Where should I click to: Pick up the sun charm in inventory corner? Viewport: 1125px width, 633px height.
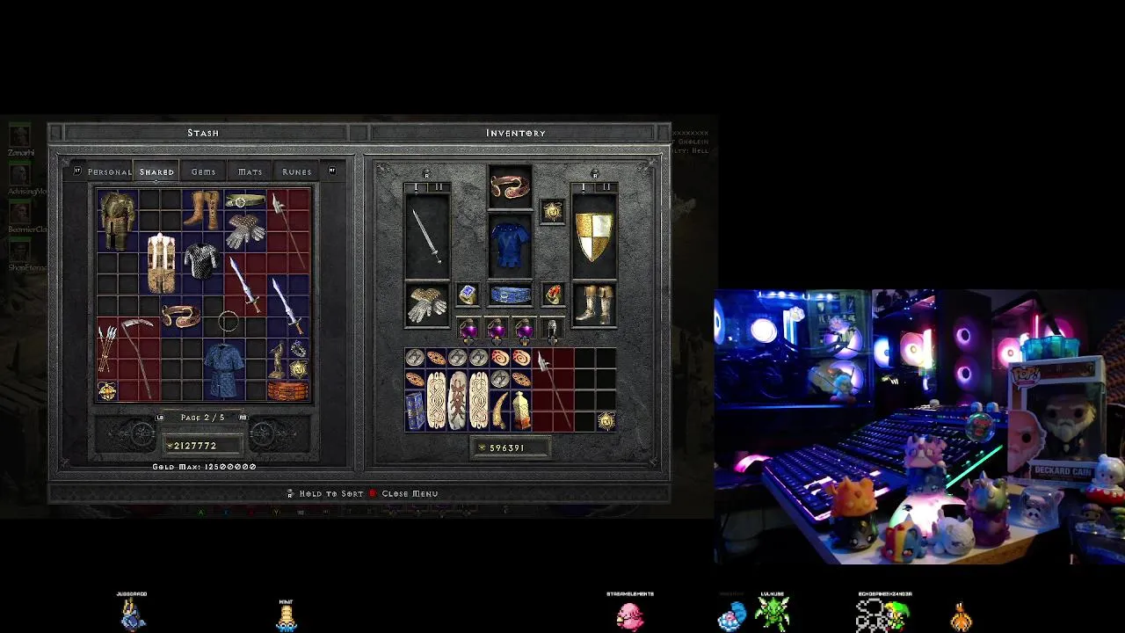click(x=606, y=422)
